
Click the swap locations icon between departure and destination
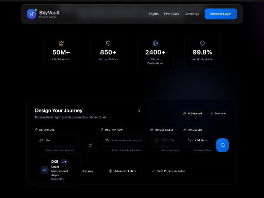(90, 145)
